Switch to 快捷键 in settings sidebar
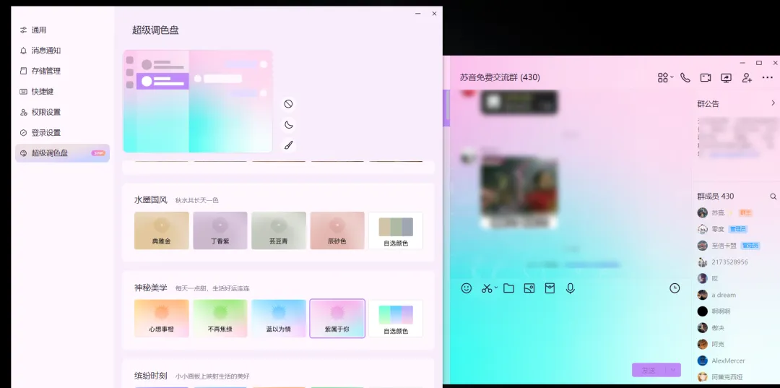The height and width of the screenshot is (388, 780). tap(42, 92)
